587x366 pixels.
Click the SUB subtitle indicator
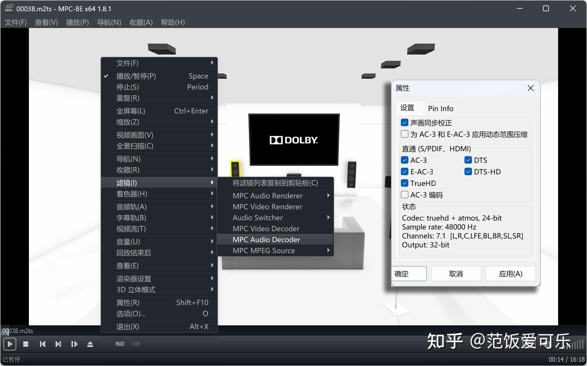[136, 343]
